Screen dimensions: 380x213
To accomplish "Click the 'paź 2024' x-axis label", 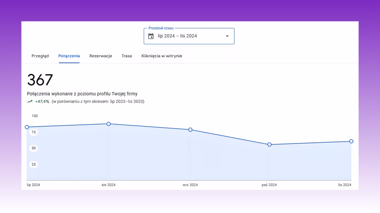I will [x=269, y=185].
